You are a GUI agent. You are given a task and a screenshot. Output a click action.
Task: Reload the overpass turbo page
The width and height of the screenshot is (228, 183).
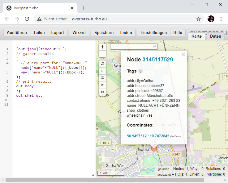pyautogui.click(x=27, y=19)
